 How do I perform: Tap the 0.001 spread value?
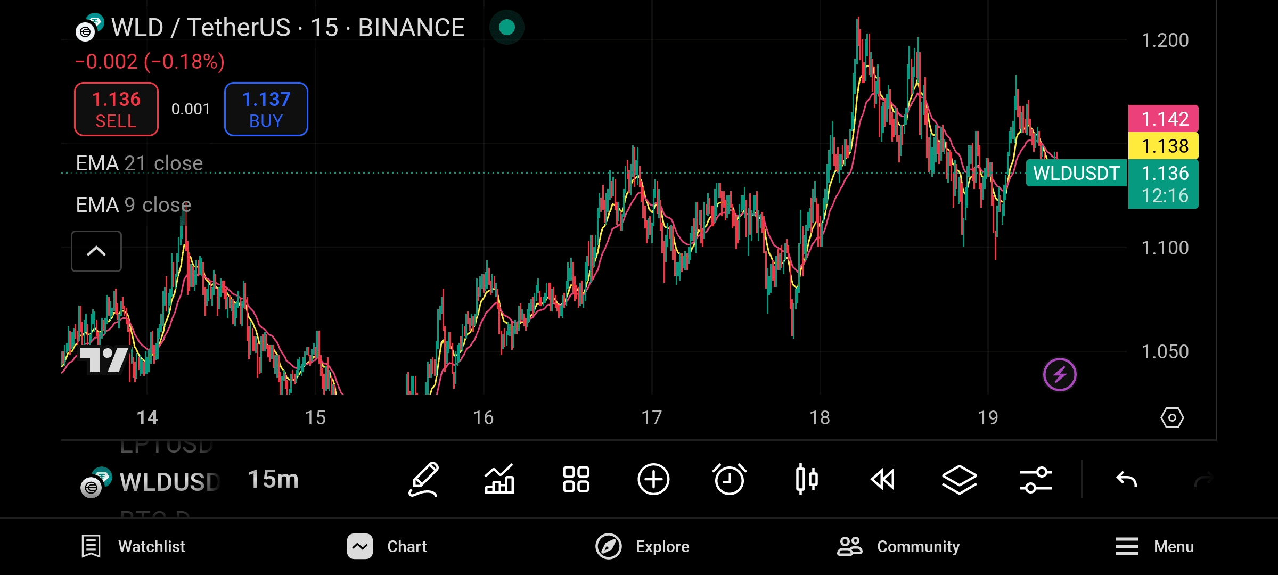(x=191, y=109)
